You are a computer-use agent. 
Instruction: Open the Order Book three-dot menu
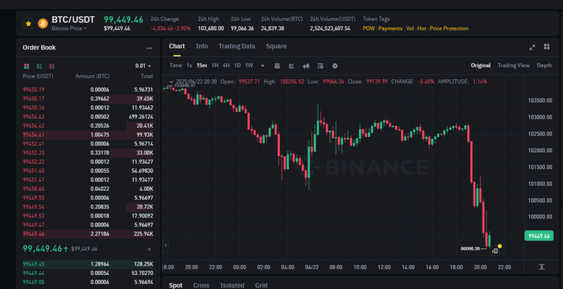150,48
